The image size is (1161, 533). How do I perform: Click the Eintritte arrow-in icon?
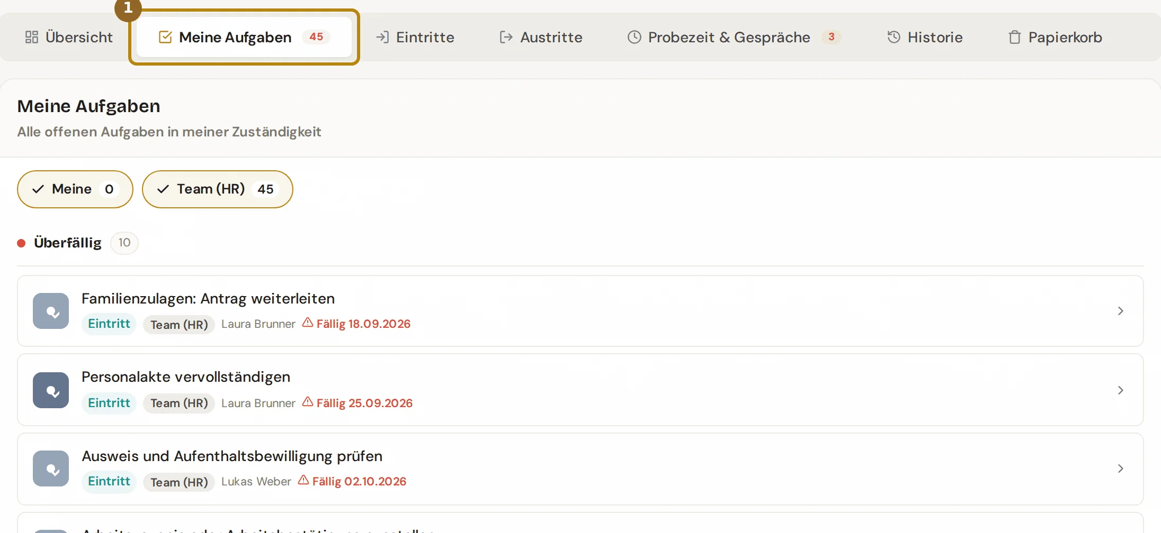coord(382,37)
